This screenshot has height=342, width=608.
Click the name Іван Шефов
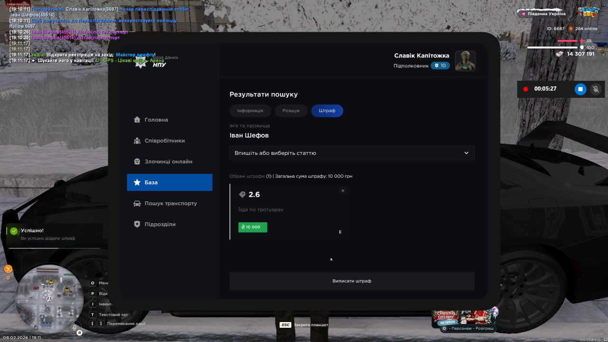(249, 135)
